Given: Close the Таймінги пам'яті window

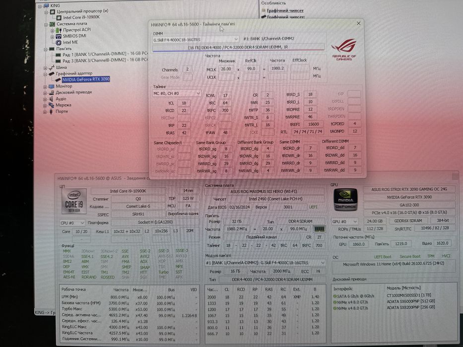Looking at the screenshot, I should (358, 23).
